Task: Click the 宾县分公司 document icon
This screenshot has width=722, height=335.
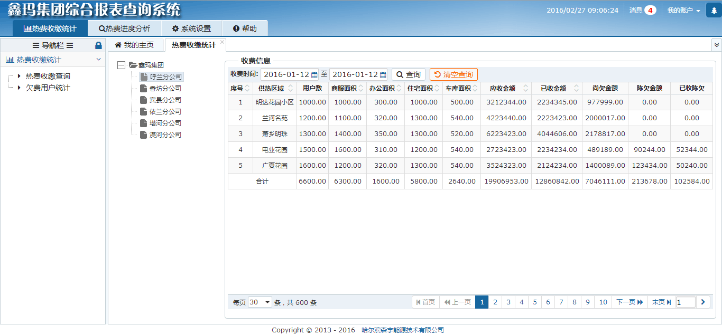Action: [x=143, y=100]
